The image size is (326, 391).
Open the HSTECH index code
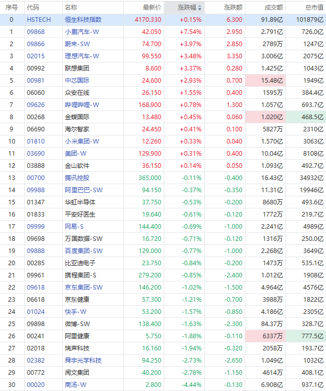[39, 20]
